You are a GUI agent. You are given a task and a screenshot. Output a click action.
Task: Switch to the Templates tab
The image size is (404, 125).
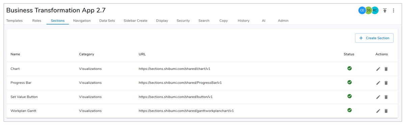(x=15, y=21)
